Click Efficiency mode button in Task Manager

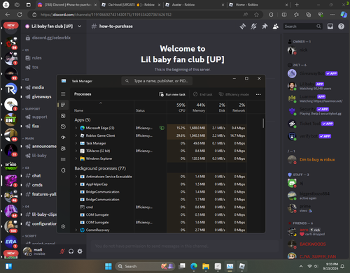click(234, 94)
